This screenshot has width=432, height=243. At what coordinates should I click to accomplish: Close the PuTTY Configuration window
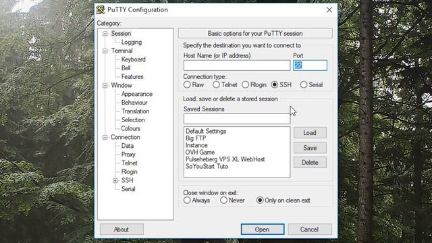click(329, 10)
